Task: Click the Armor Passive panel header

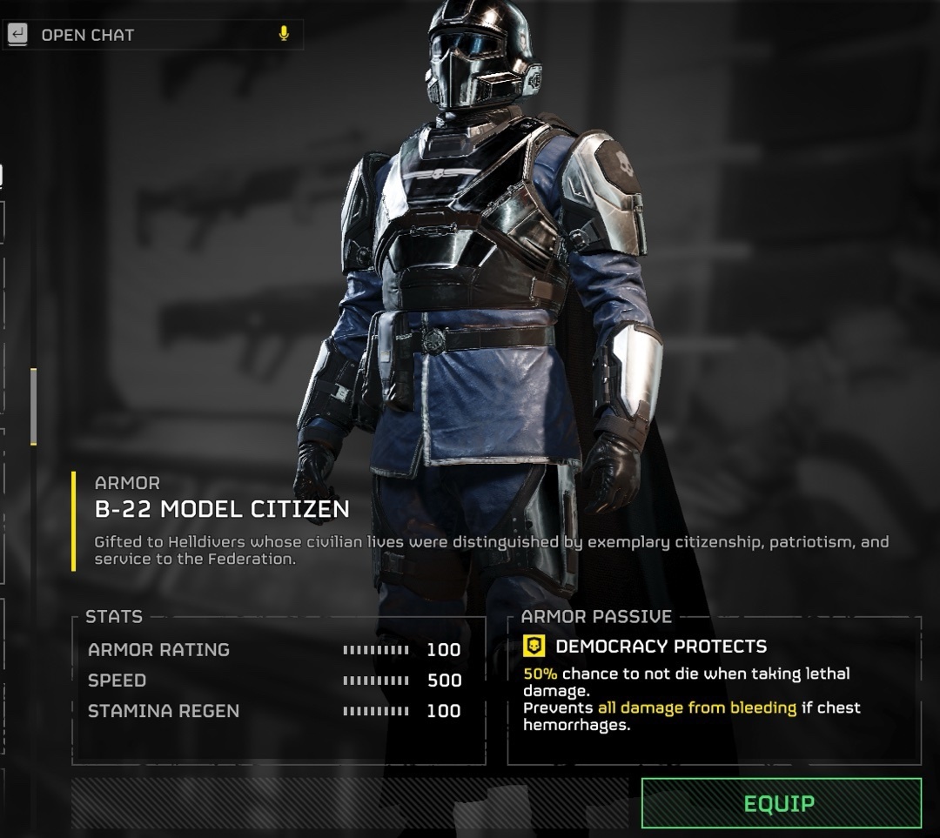Action: (596, 616)
